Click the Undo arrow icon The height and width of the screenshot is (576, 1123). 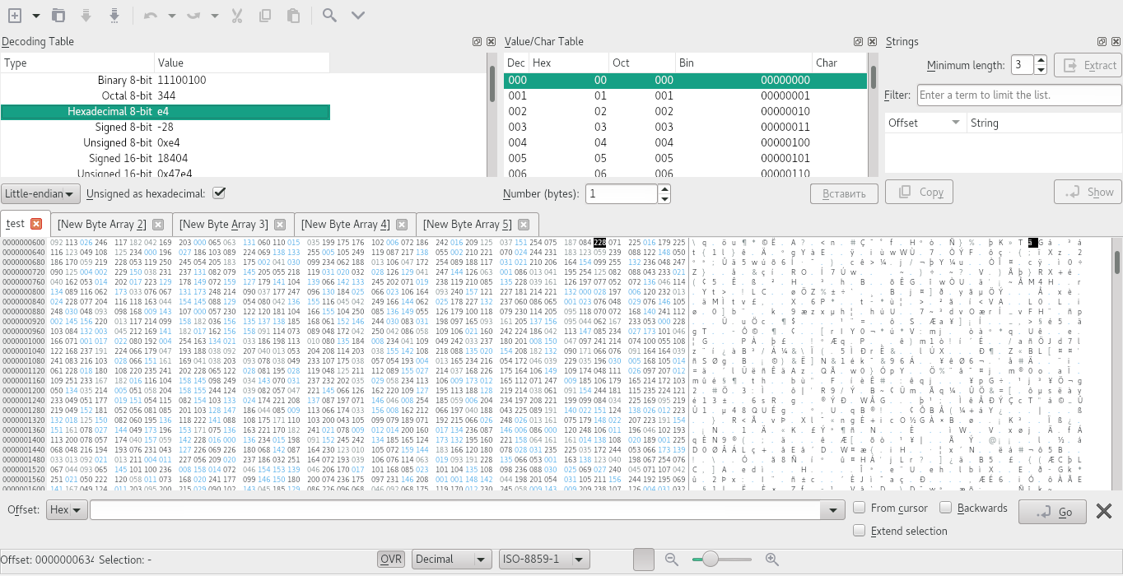click(x=150, y=15)
